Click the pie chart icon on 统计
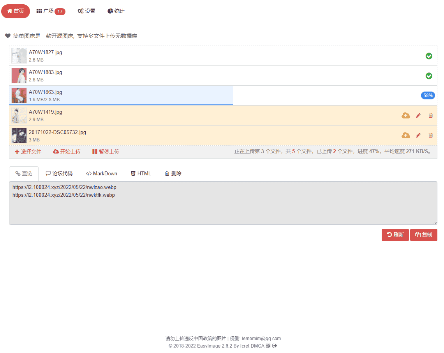444x353 pixels. click(109, 11)
